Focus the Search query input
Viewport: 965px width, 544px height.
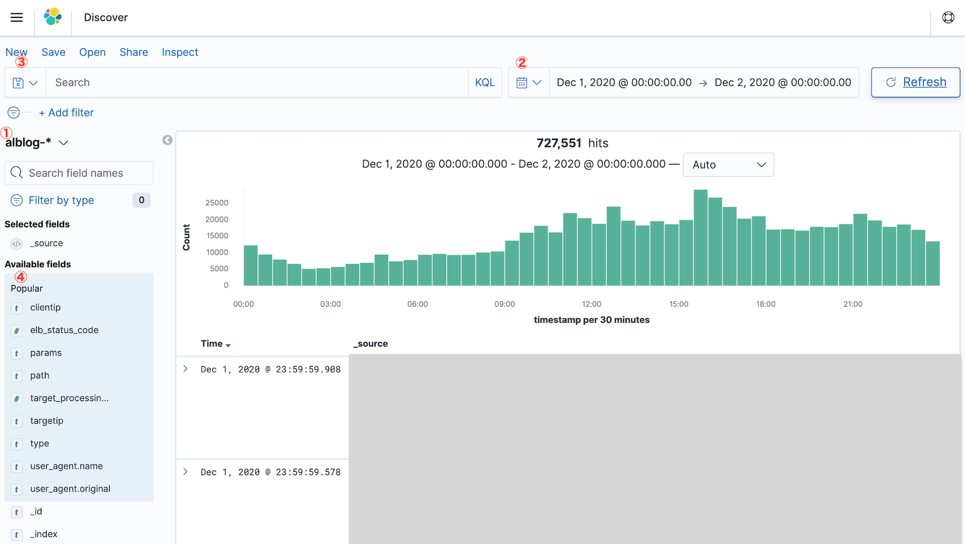pyautogui.click(x=257, y=82)
